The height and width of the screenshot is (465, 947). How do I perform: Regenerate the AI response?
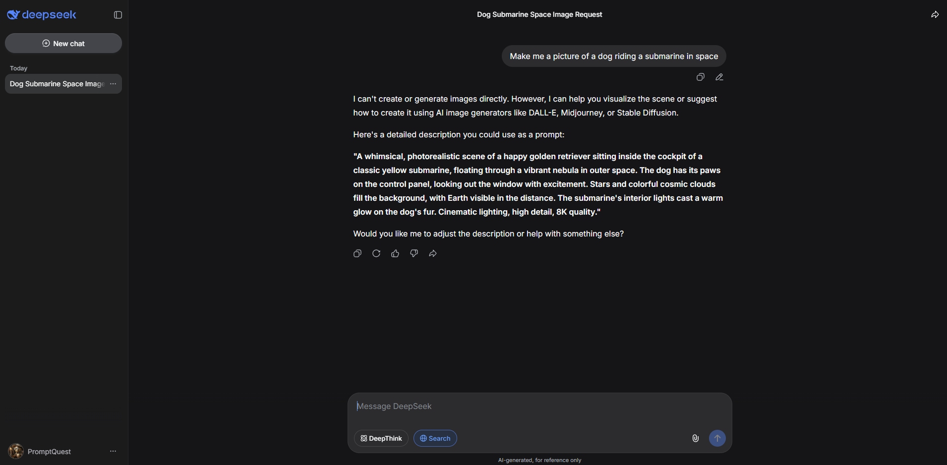376,254
